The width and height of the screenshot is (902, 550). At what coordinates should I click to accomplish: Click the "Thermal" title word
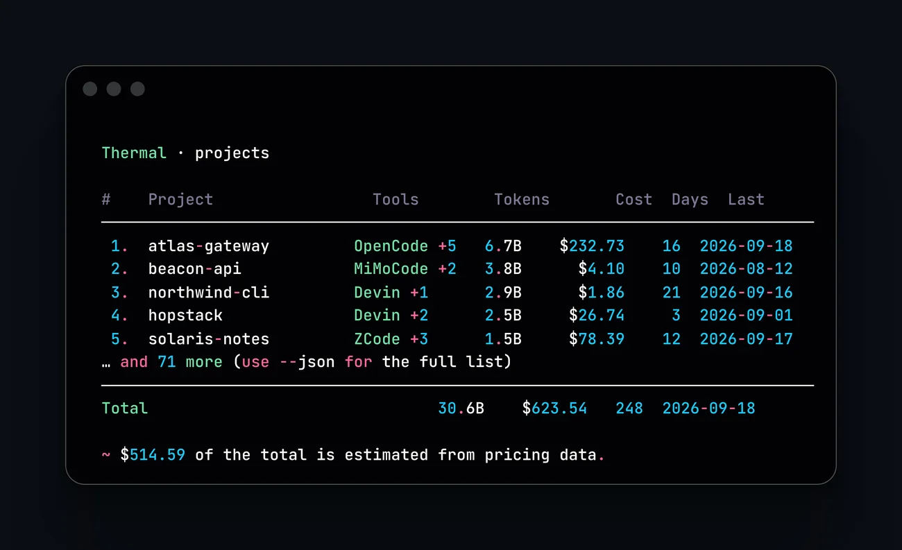pyautogui.click(x=134, y=153)
